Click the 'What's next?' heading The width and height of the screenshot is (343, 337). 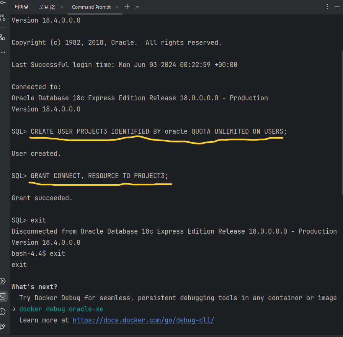coord(34,287)
